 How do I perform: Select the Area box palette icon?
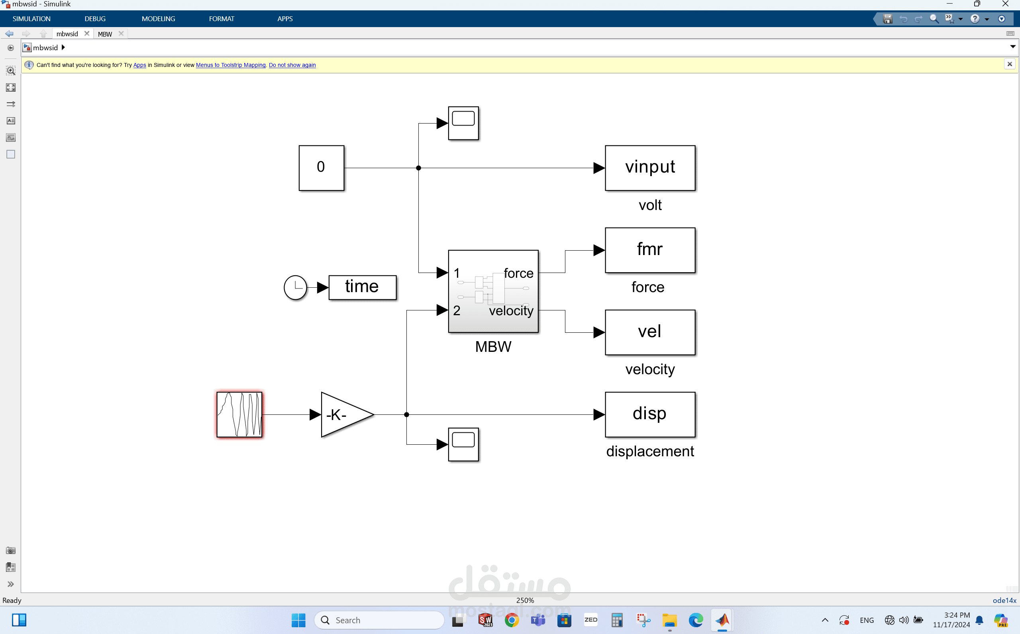click(x=10, y=154)
